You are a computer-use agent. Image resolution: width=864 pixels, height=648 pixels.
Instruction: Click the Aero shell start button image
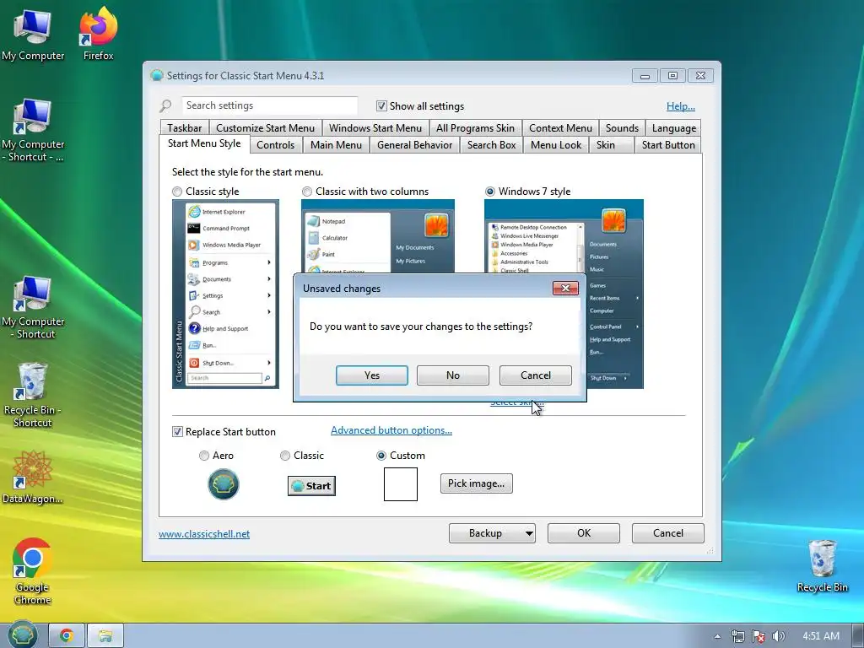pyautogui.click(x=223, y=484)
